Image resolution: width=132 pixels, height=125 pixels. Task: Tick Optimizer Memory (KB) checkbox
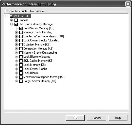click(21, 44)
